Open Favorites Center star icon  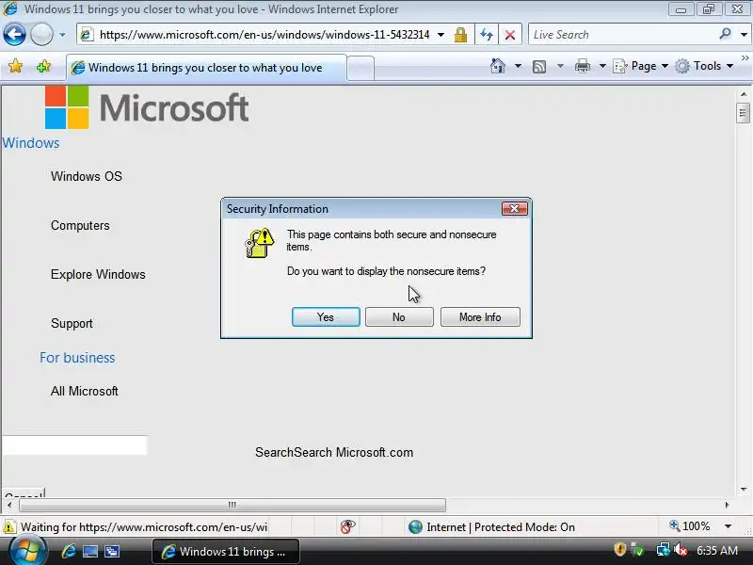(15, 66)
